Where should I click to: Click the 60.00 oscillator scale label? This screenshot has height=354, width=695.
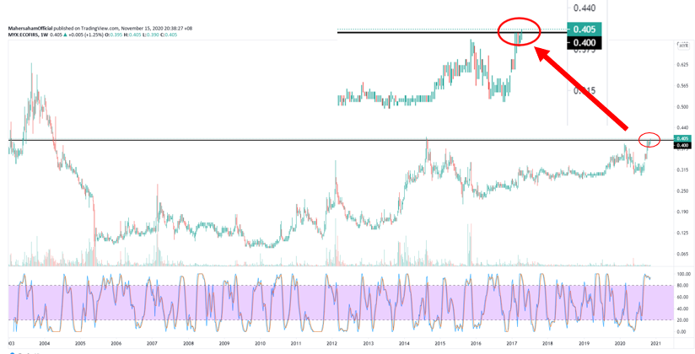point(681,297)
